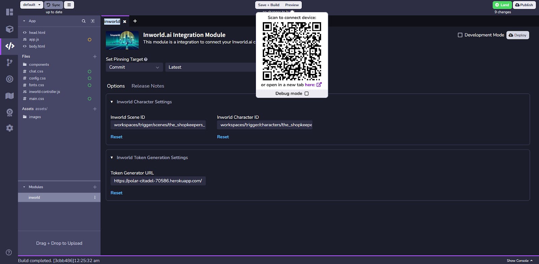
Task: Enable the Development Mode checkbox
Action: pyautogui.click(x=460, y=35)
